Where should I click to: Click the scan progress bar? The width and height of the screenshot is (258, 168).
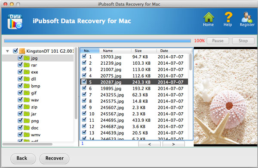pyautogui.click(x=98, y=41)
